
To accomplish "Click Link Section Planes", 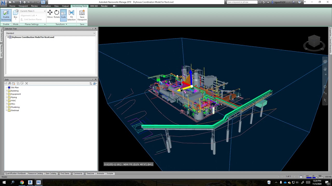I will (x=31, y=19).
